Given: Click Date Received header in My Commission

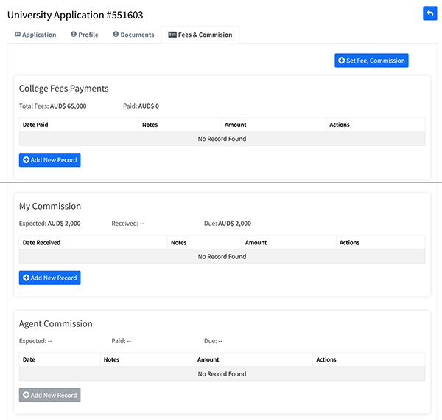Looking at the screenshot, I should [41, 243].
